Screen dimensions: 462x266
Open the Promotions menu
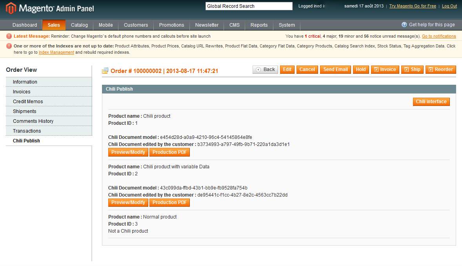[x=171, y=25]
